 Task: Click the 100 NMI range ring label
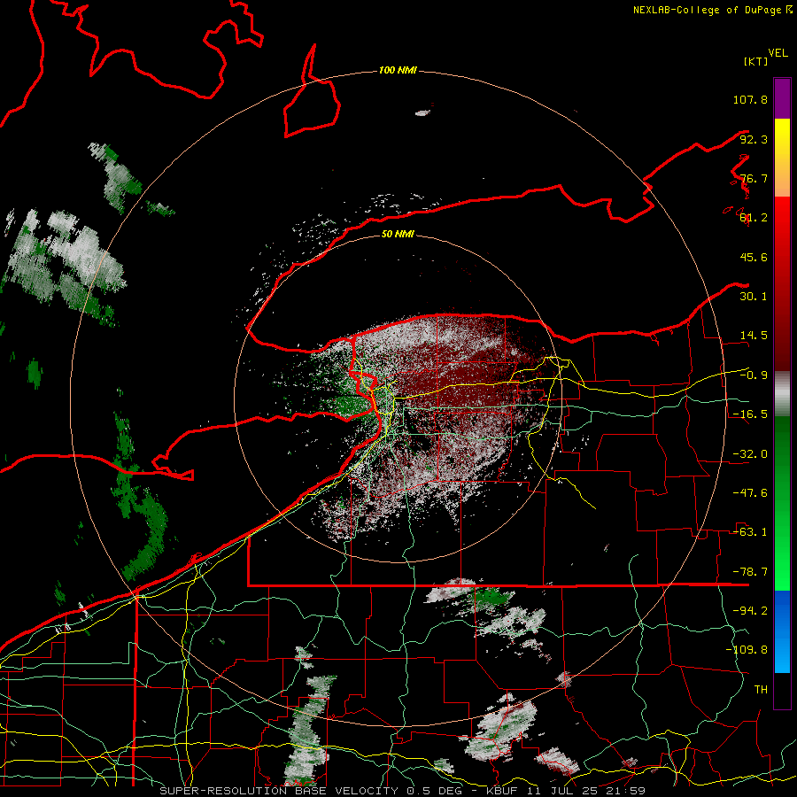click(x=398, y=70)
